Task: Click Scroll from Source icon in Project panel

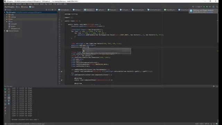Action: (x=46, y=10)
